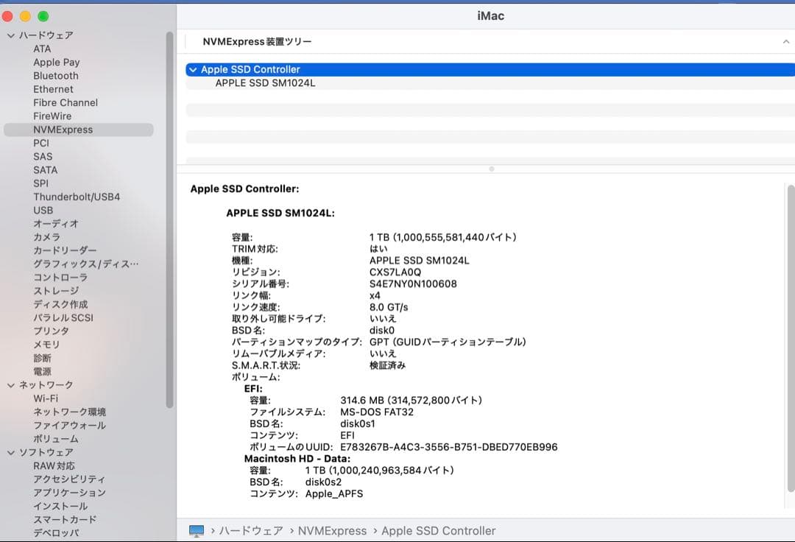Open Thunderbolt/USB4 in the sidebar
The image size is (795, 542).
pos(77,197)
